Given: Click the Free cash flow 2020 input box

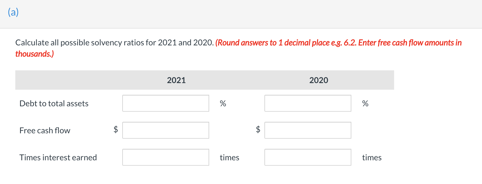Looking at the screenshot, I should 307,130.
